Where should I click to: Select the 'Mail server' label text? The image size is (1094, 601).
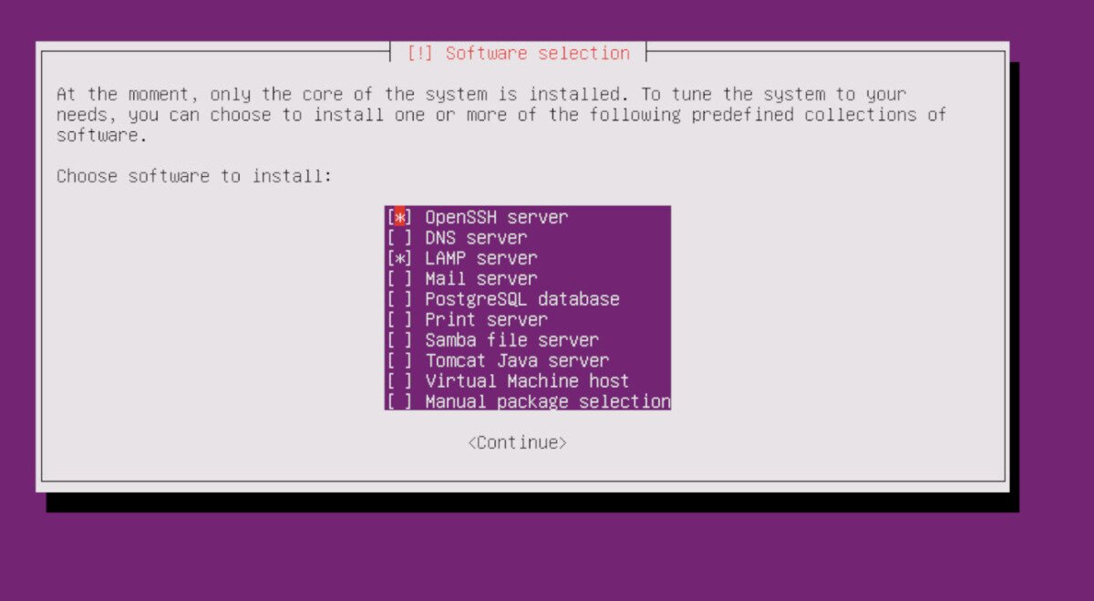click(x=481, y=279)
